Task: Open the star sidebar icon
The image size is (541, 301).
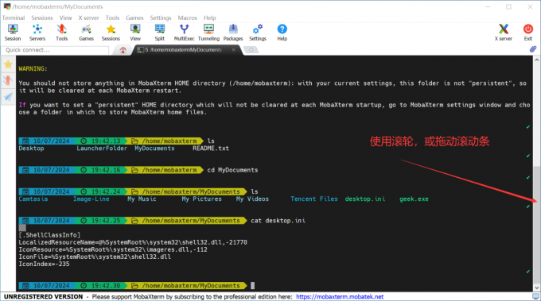Action: pyautogui.click(x=8, y=64)
